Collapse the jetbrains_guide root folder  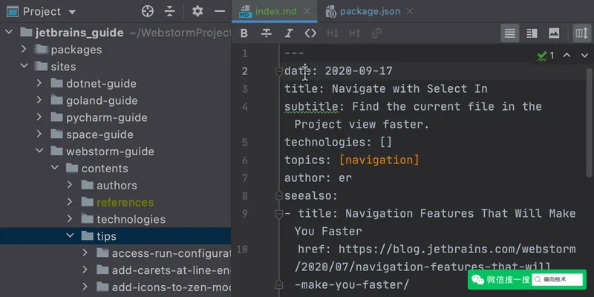(x=9, y=32)
